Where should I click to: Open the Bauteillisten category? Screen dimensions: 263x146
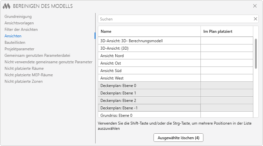point(15,42)
